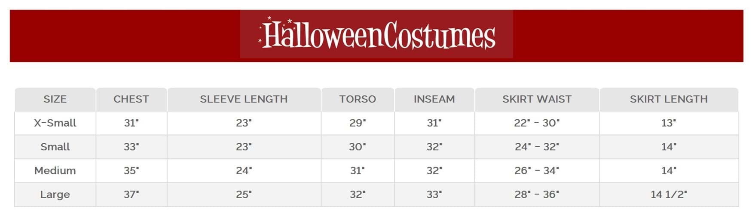Click the HalloweenCostumes logo

[x=376, y=35]
